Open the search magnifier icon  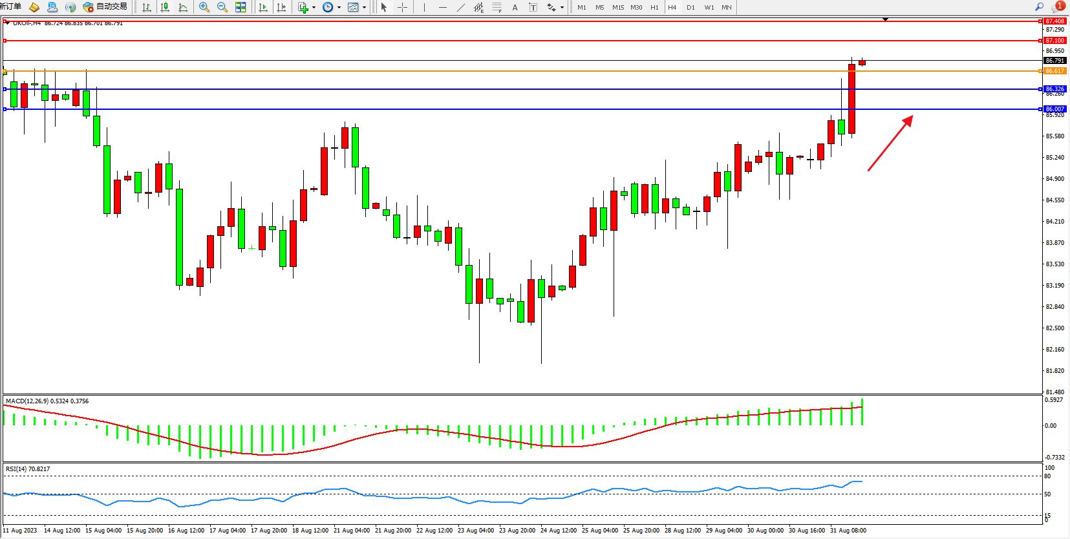coord(1039,7)
